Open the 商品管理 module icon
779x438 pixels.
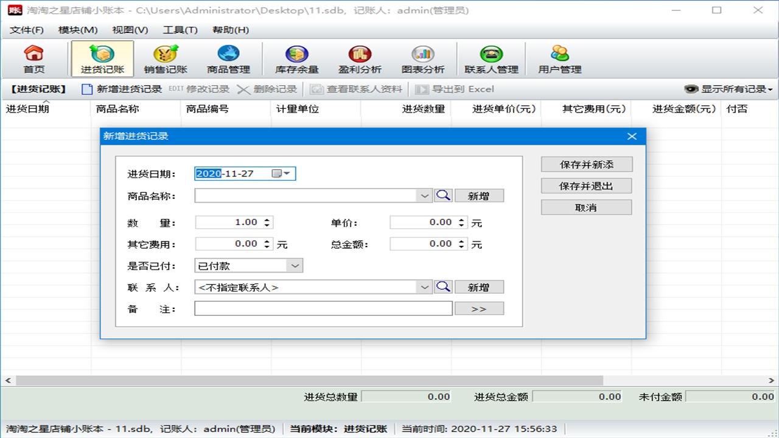click(x=229, y=58)
